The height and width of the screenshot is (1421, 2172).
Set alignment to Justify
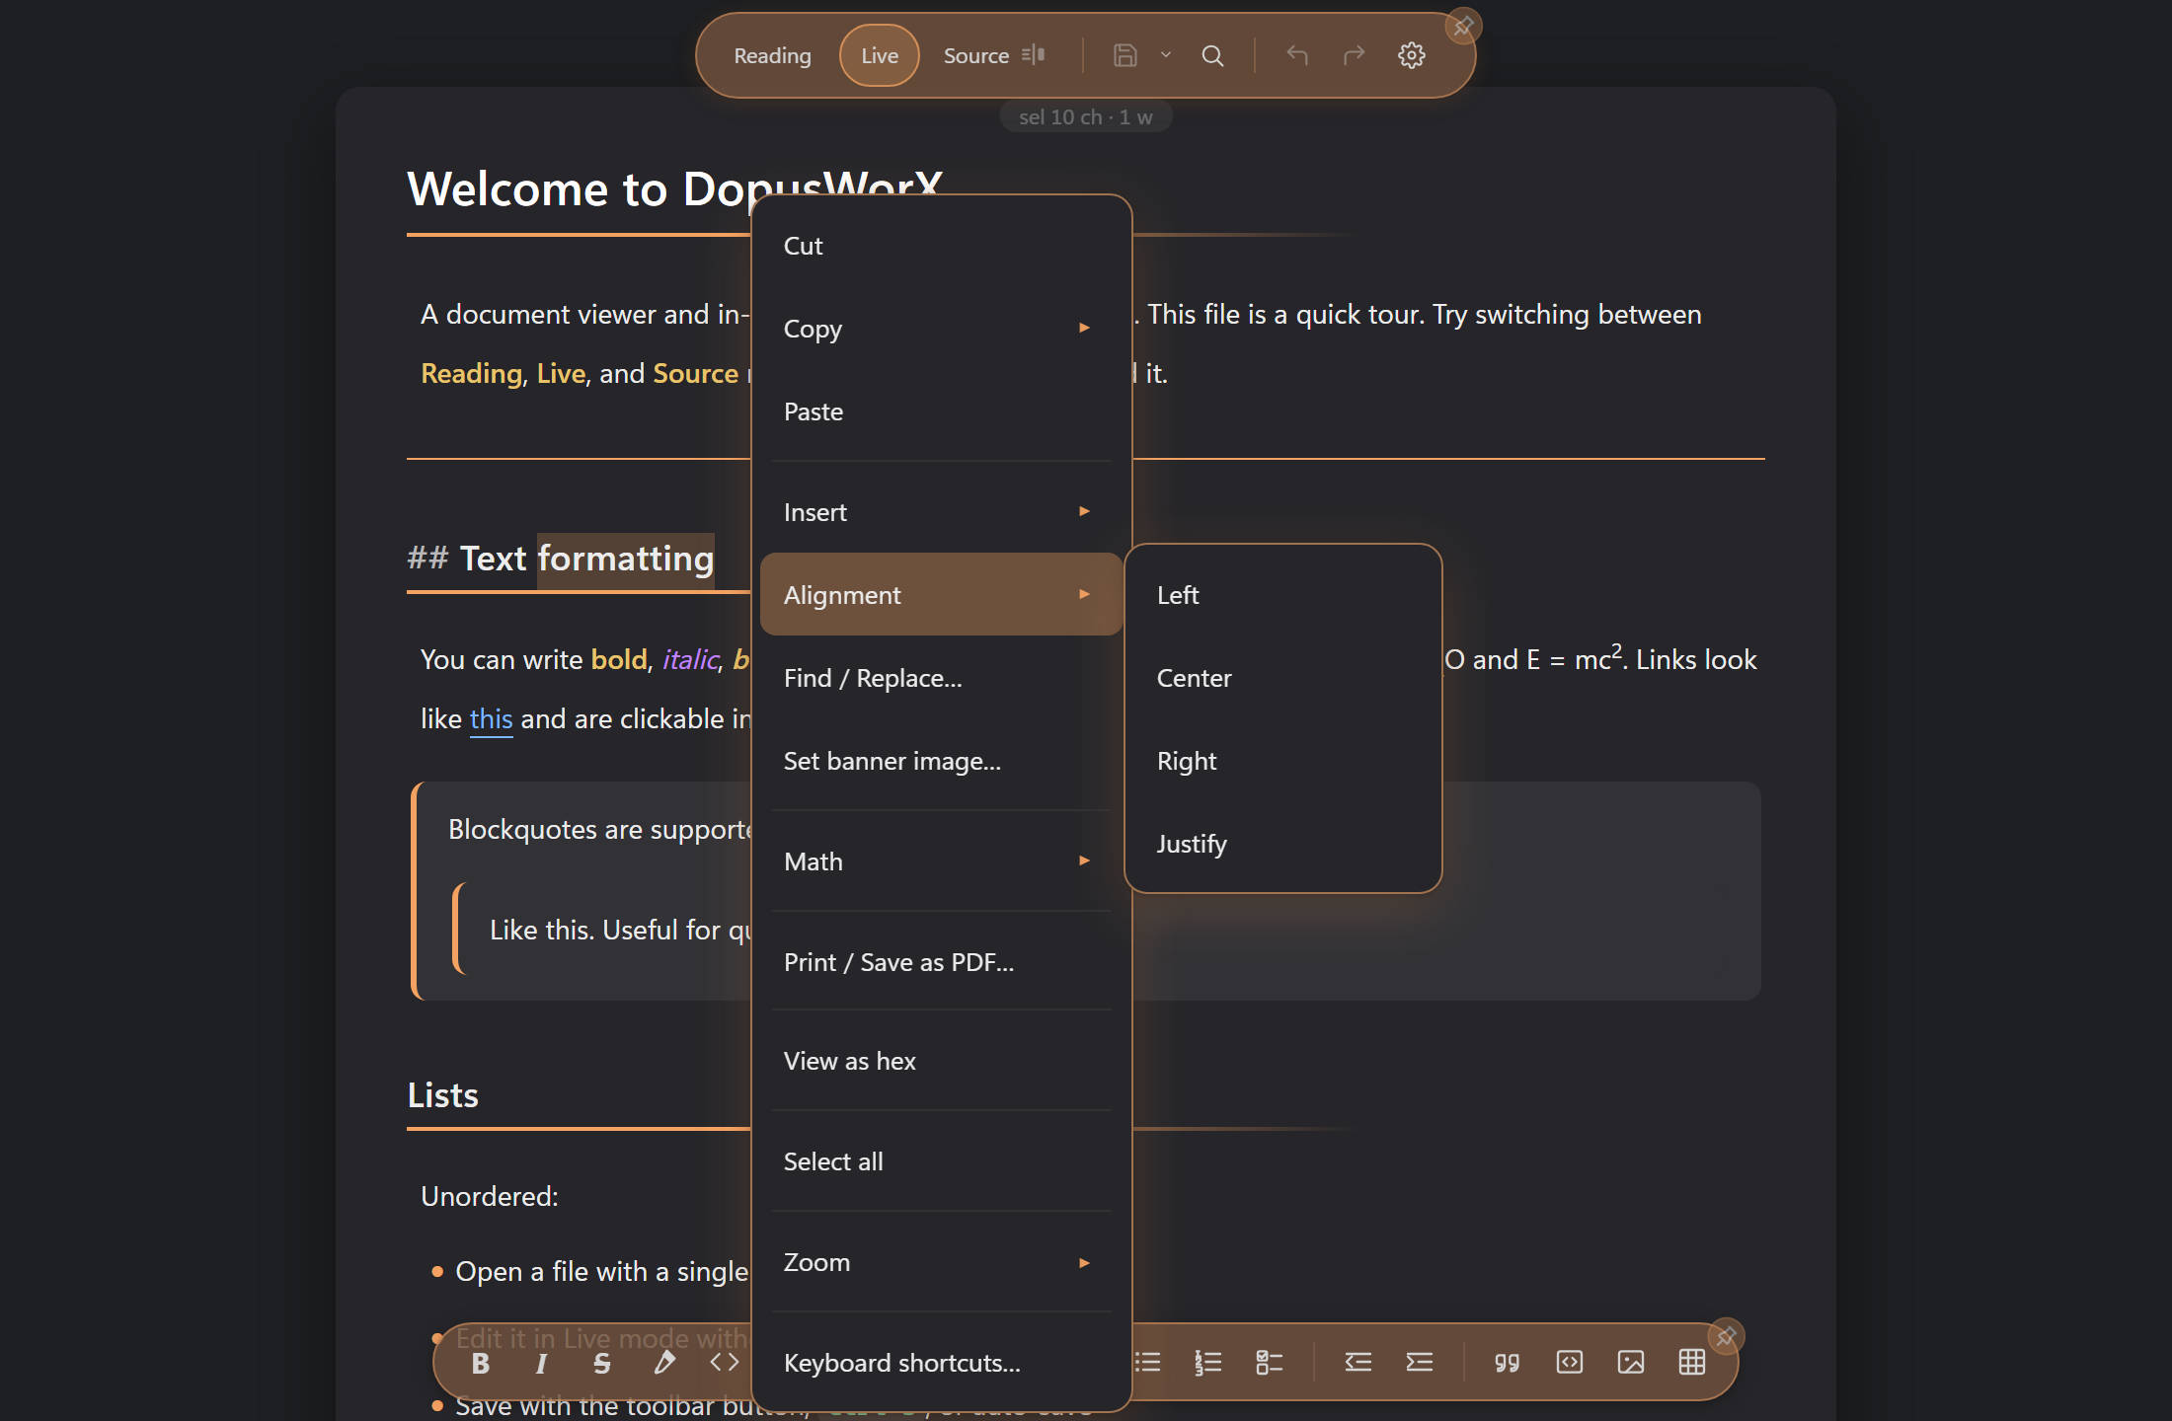(1283, 844)
